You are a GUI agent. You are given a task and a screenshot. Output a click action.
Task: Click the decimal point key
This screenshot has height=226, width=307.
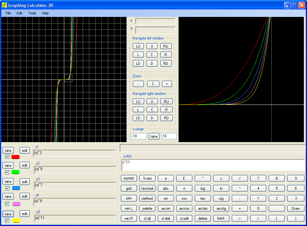[276, 208]
